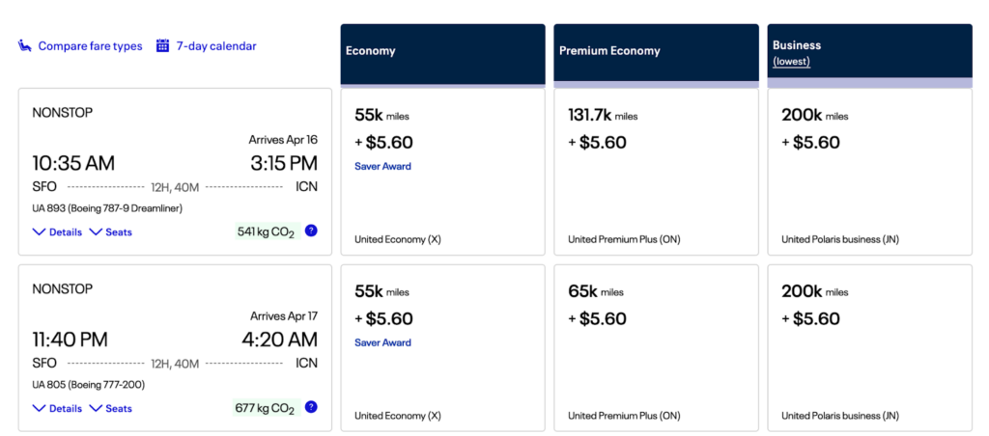Expand Details for the 11:40 PM flight
The image size is (989, 436).
click(57, 408)
